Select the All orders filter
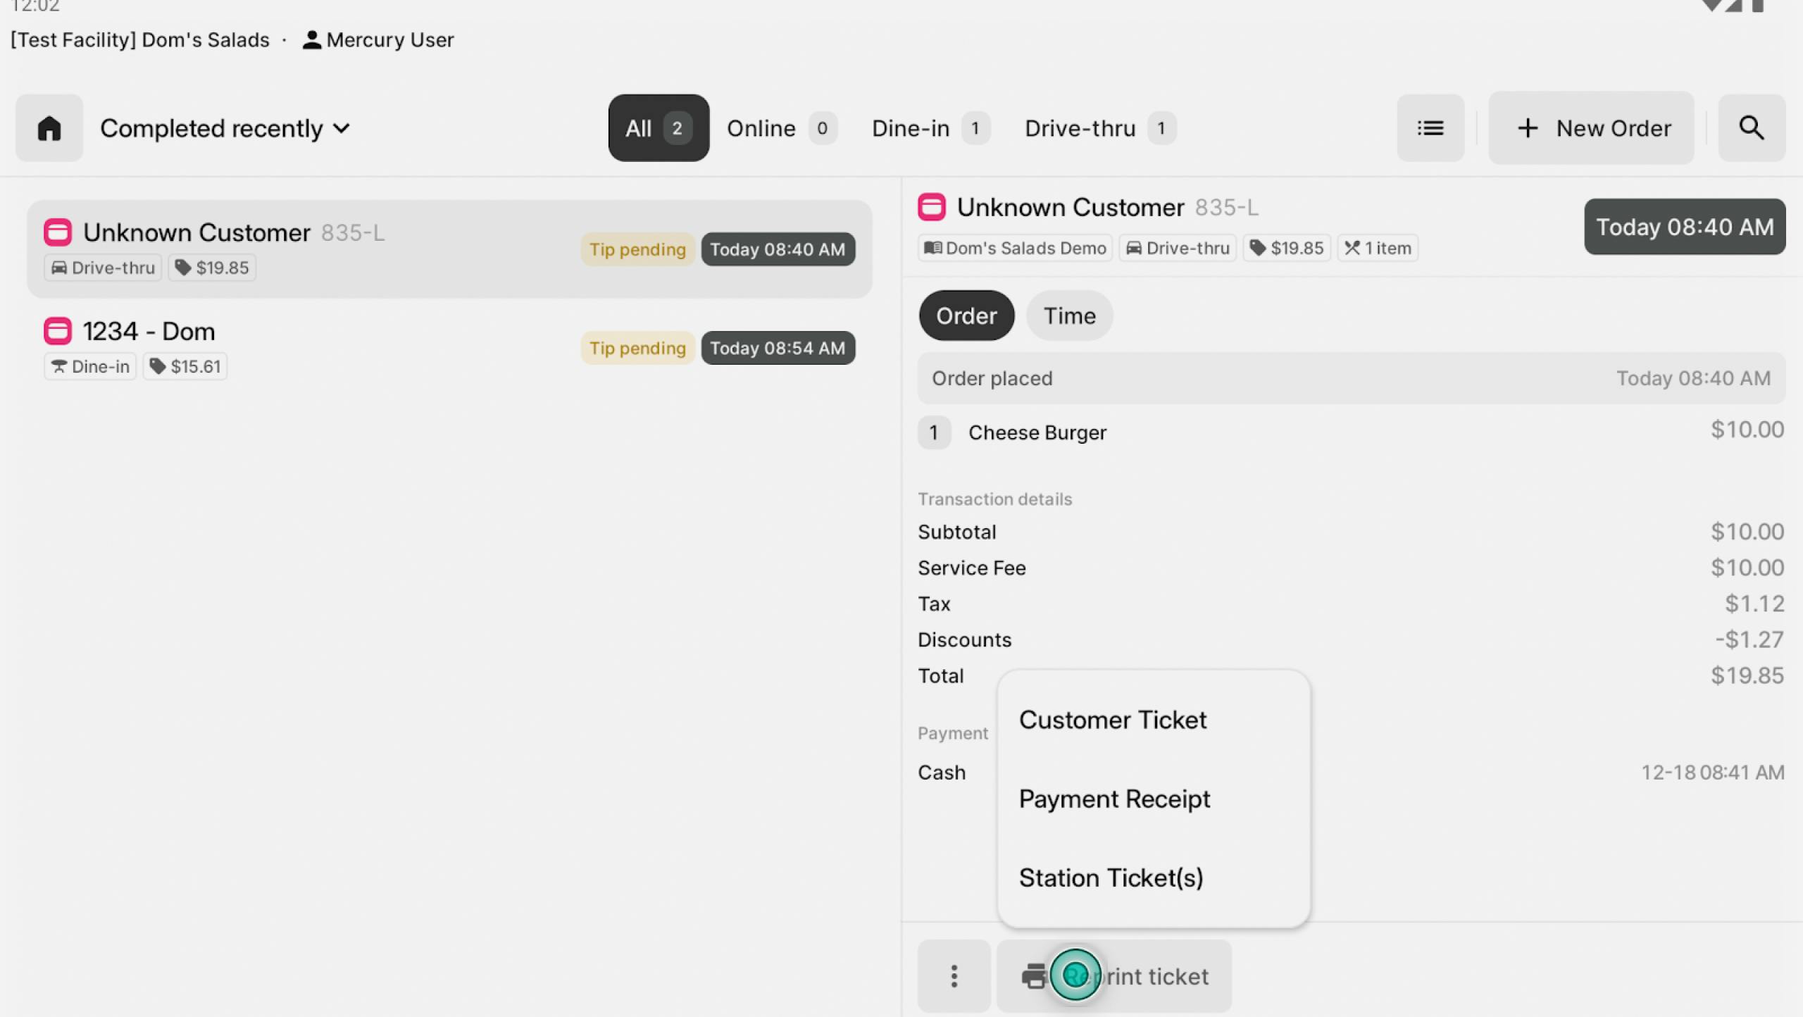The height and width of the screenshot is (1017, 1803). (x=658, y=128)
